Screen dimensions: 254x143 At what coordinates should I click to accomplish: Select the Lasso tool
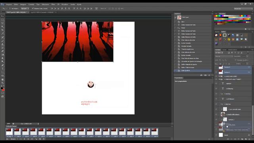2,23
